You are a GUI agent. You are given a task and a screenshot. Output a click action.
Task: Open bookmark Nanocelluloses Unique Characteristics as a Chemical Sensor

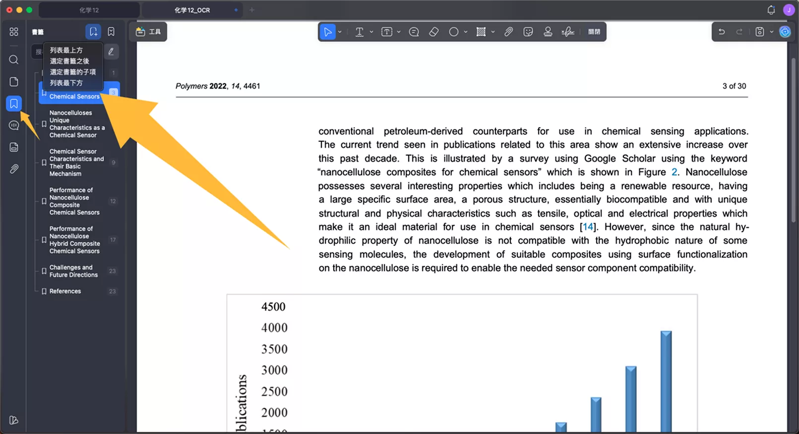coord(77,124)
